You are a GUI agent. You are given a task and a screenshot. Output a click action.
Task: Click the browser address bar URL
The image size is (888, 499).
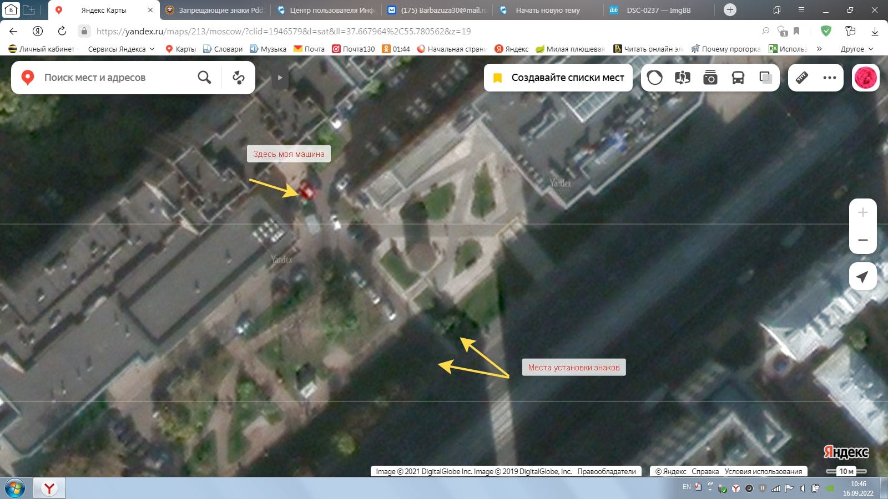pyautogui.click(x=283, y=32)
